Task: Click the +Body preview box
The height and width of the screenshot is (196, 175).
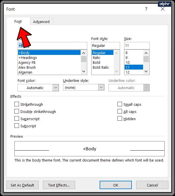Action: [90, 149]
